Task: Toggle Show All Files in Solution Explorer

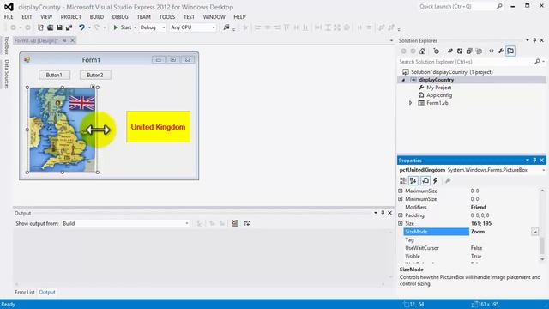Action: click(479, 51)
